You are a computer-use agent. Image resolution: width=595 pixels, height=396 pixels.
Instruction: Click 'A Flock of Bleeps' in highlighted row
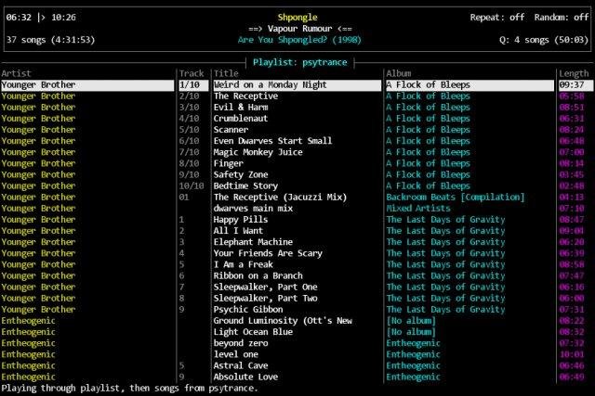(x=428, y=84)
